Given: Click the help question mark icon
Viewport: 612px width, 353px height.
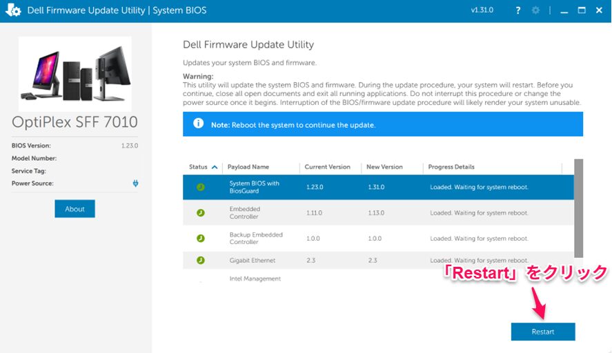Looking at the screenshot, I should [x=518, y=10].
